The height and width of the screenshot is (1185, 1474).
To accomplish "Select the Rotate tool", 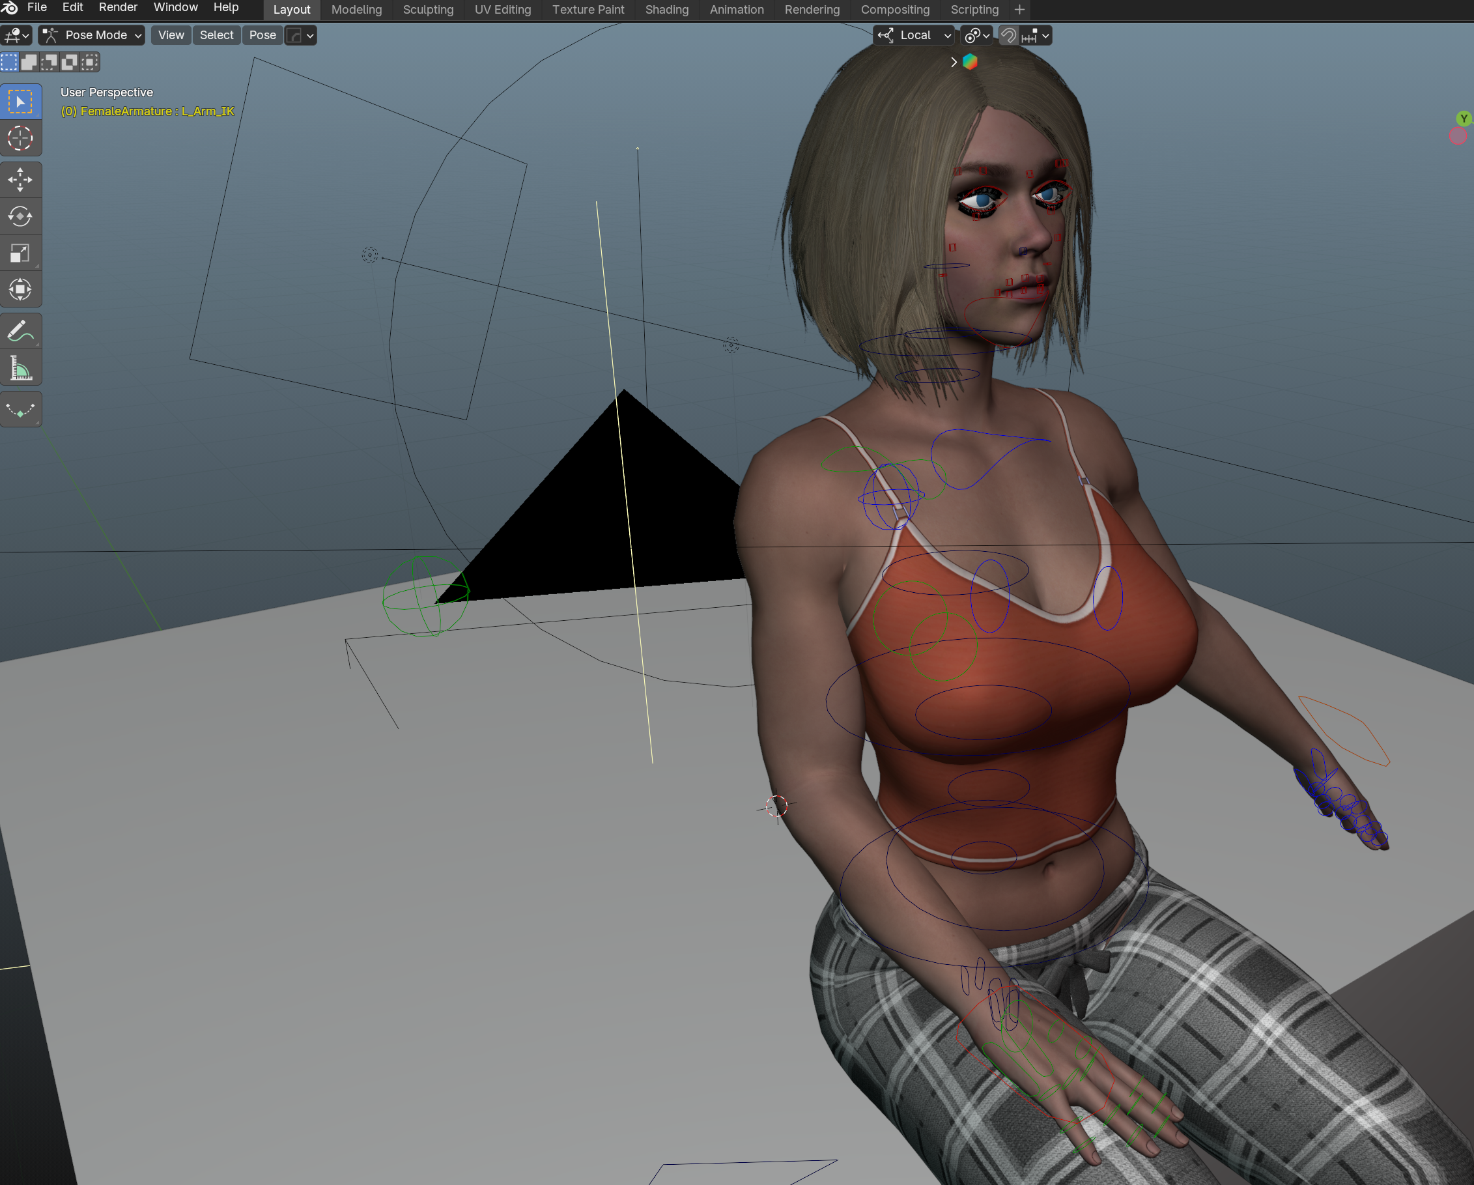I will [20, 216].
